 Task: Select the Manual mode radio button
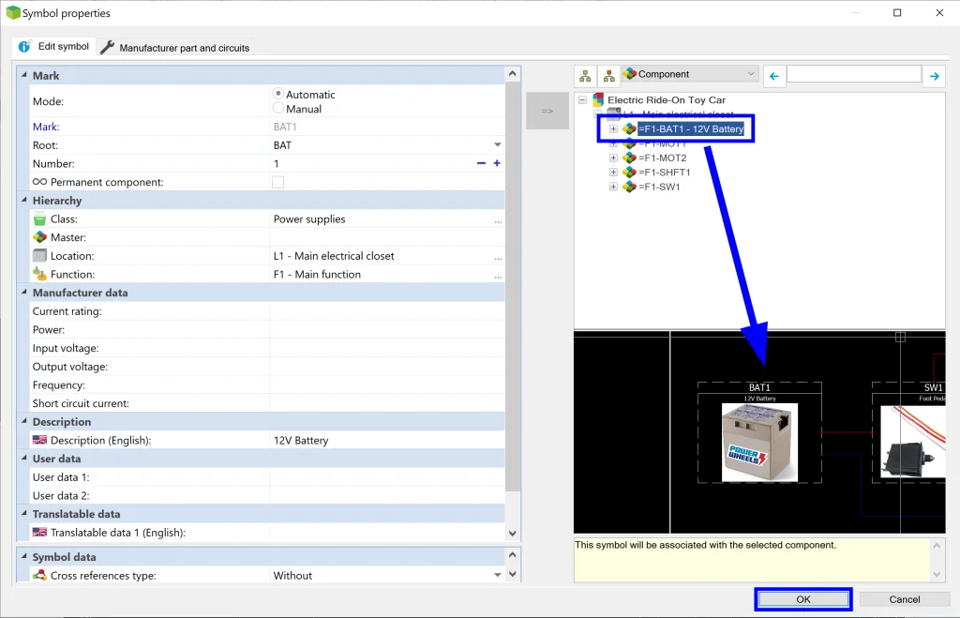(x=278, y=109)
